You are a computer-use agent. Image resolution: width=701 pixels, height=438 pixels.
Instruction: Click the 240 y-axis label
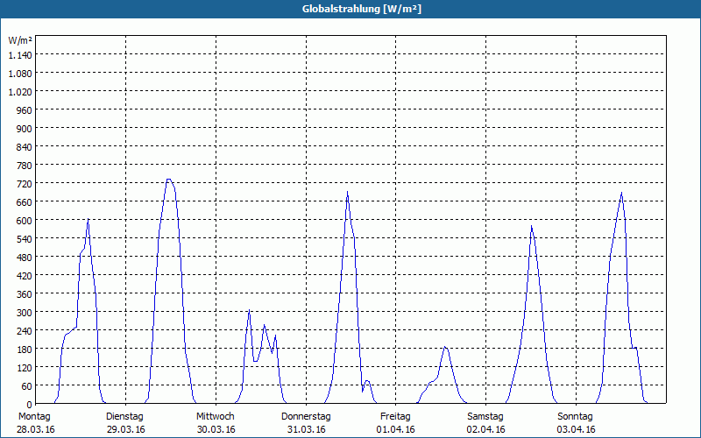coord(25,331)
